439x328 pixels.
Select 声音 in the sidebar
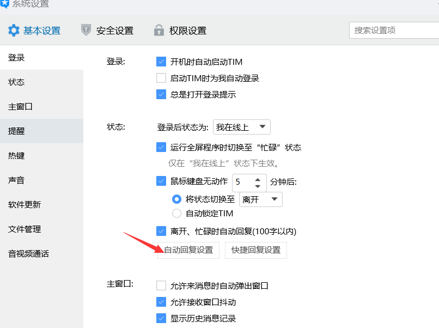42,180
